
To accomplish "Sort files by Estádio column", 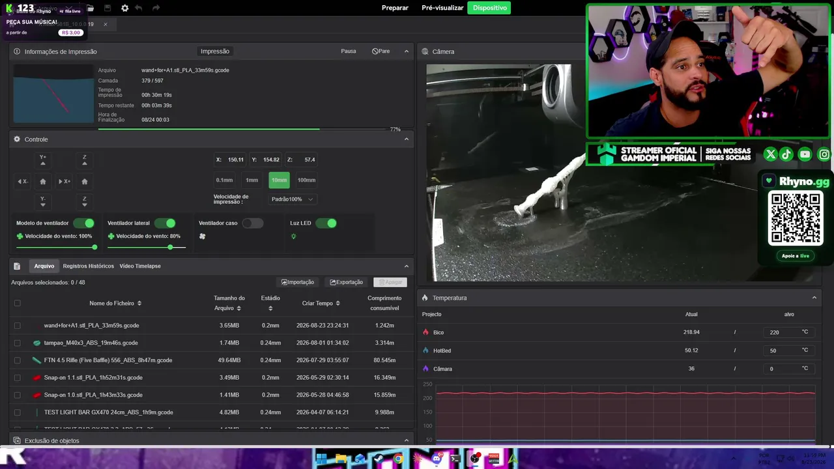I will (270, 303).
